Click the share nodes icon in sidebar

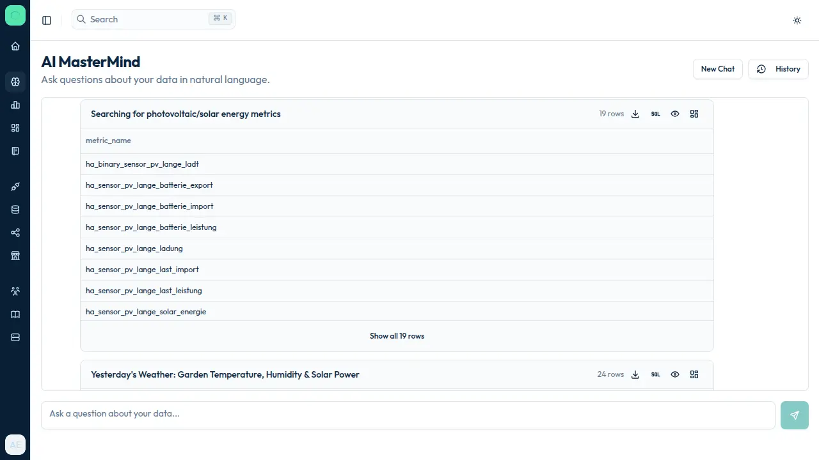(x=15, y=233)
